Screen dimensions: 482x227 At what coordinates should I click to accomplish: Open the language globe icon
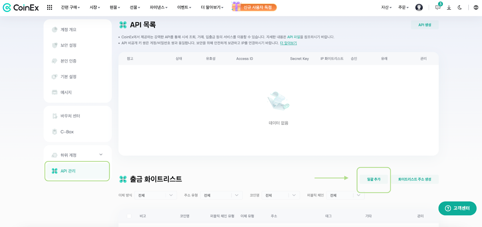(476, 8)
